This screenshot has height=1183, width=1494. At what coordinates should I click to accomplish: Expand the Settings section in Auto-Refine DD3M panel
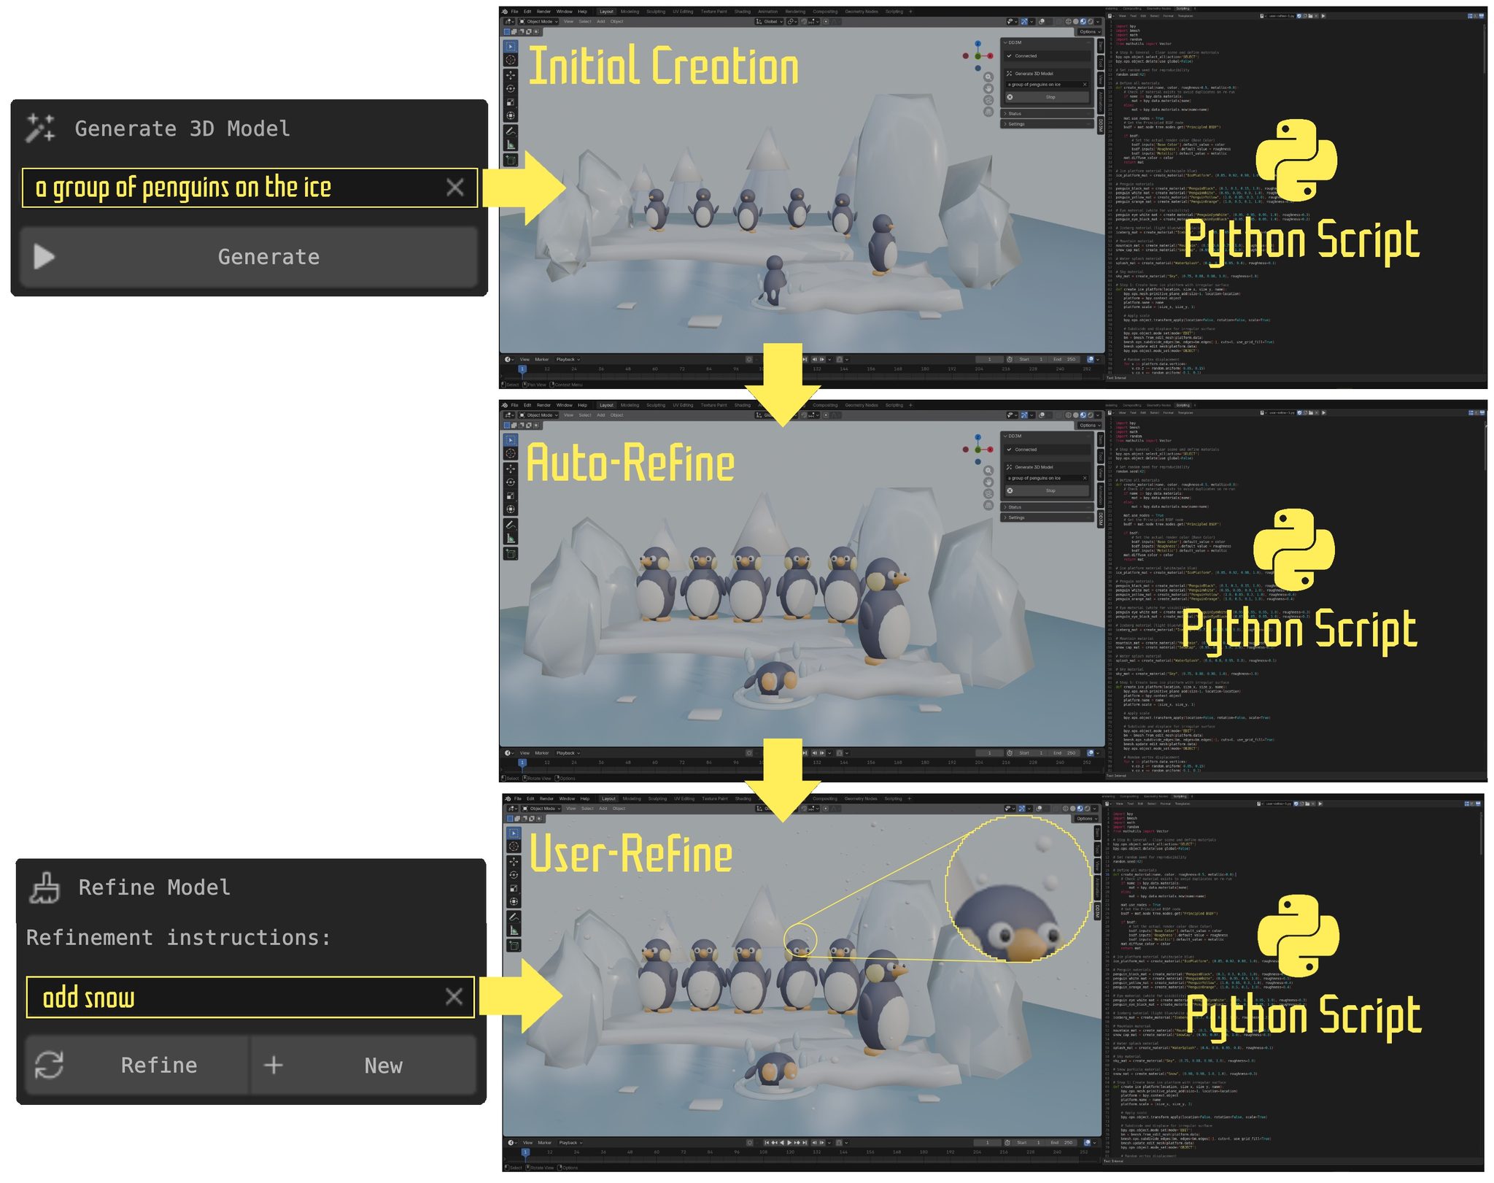point(1047,517)
